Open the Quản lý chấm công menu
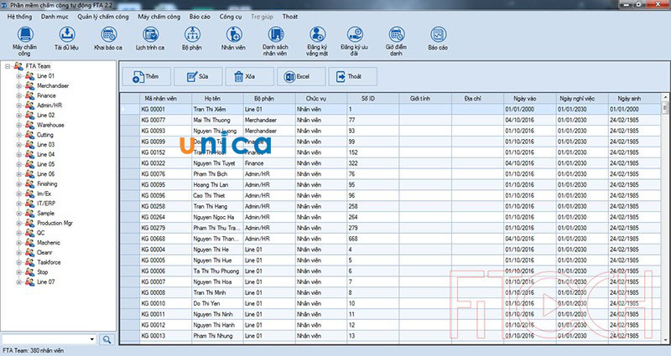 103,17
